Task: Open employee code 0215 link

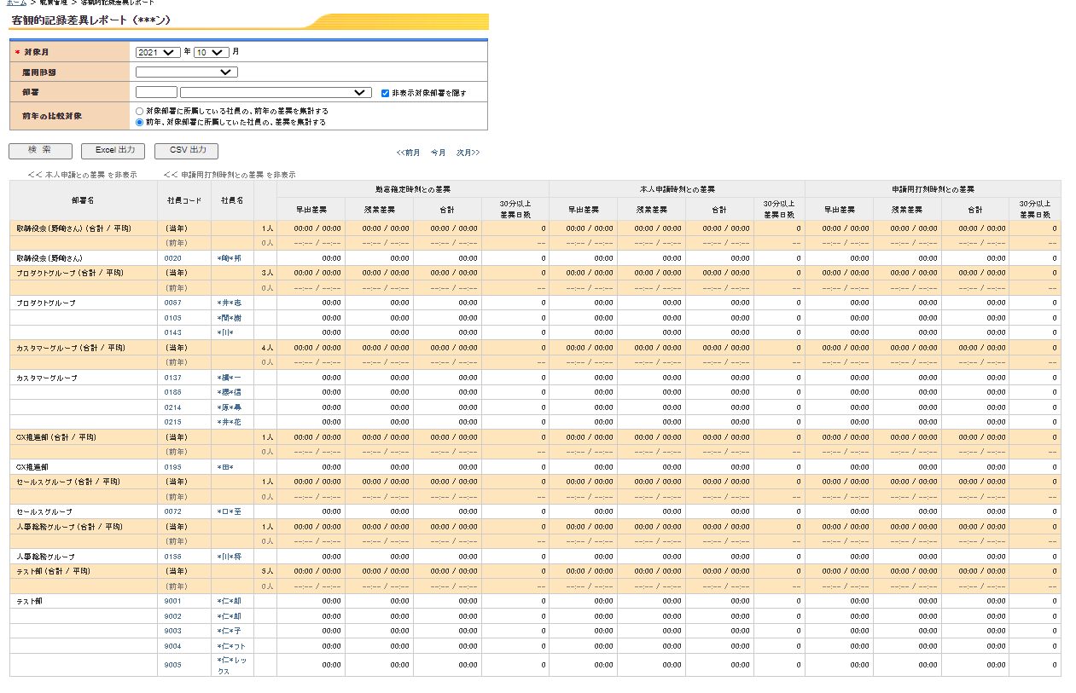Action: tap(172, 422)
